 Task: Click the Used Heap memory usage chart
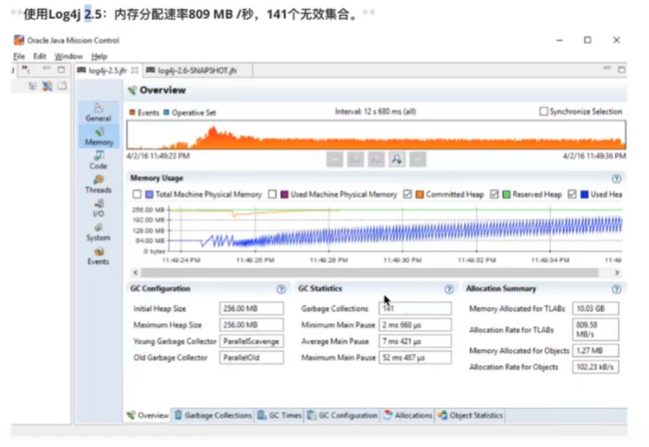tap(395, 230)
